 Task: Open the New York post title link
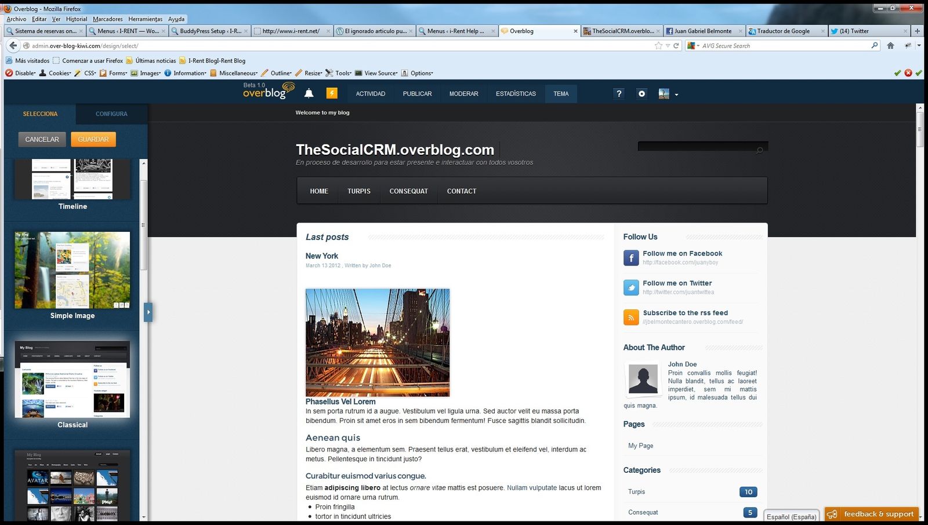point(322,256)
